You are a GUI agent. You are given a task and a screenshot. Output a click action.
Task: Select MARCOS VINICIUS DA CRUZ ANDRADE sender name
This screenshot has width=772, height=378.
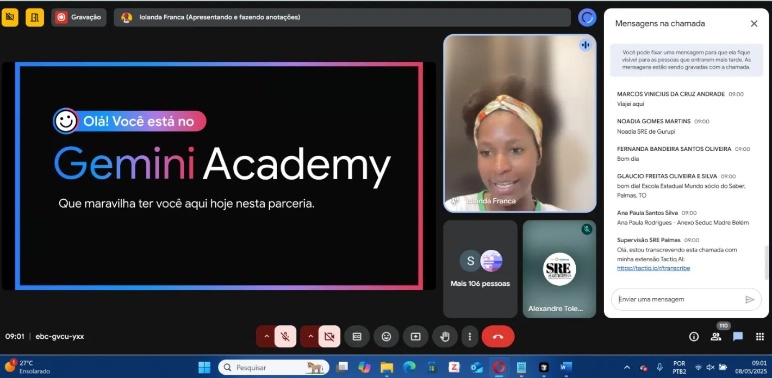(x=671, y=94)
